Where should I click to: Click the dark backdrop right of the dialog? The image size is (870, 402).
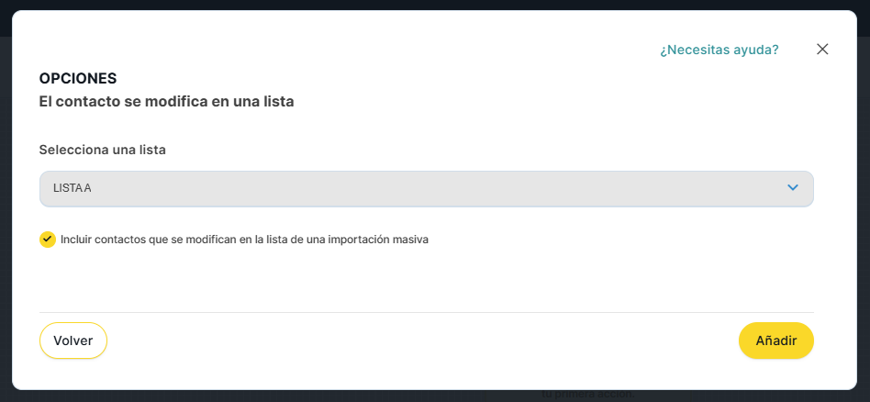pos(864,202)
